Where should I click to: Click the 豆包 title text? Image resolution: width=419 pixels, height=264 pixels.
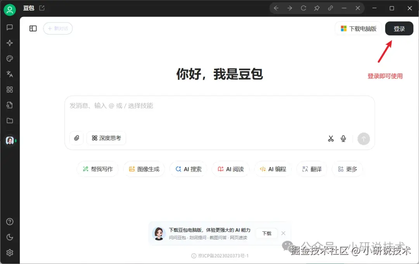29,8
